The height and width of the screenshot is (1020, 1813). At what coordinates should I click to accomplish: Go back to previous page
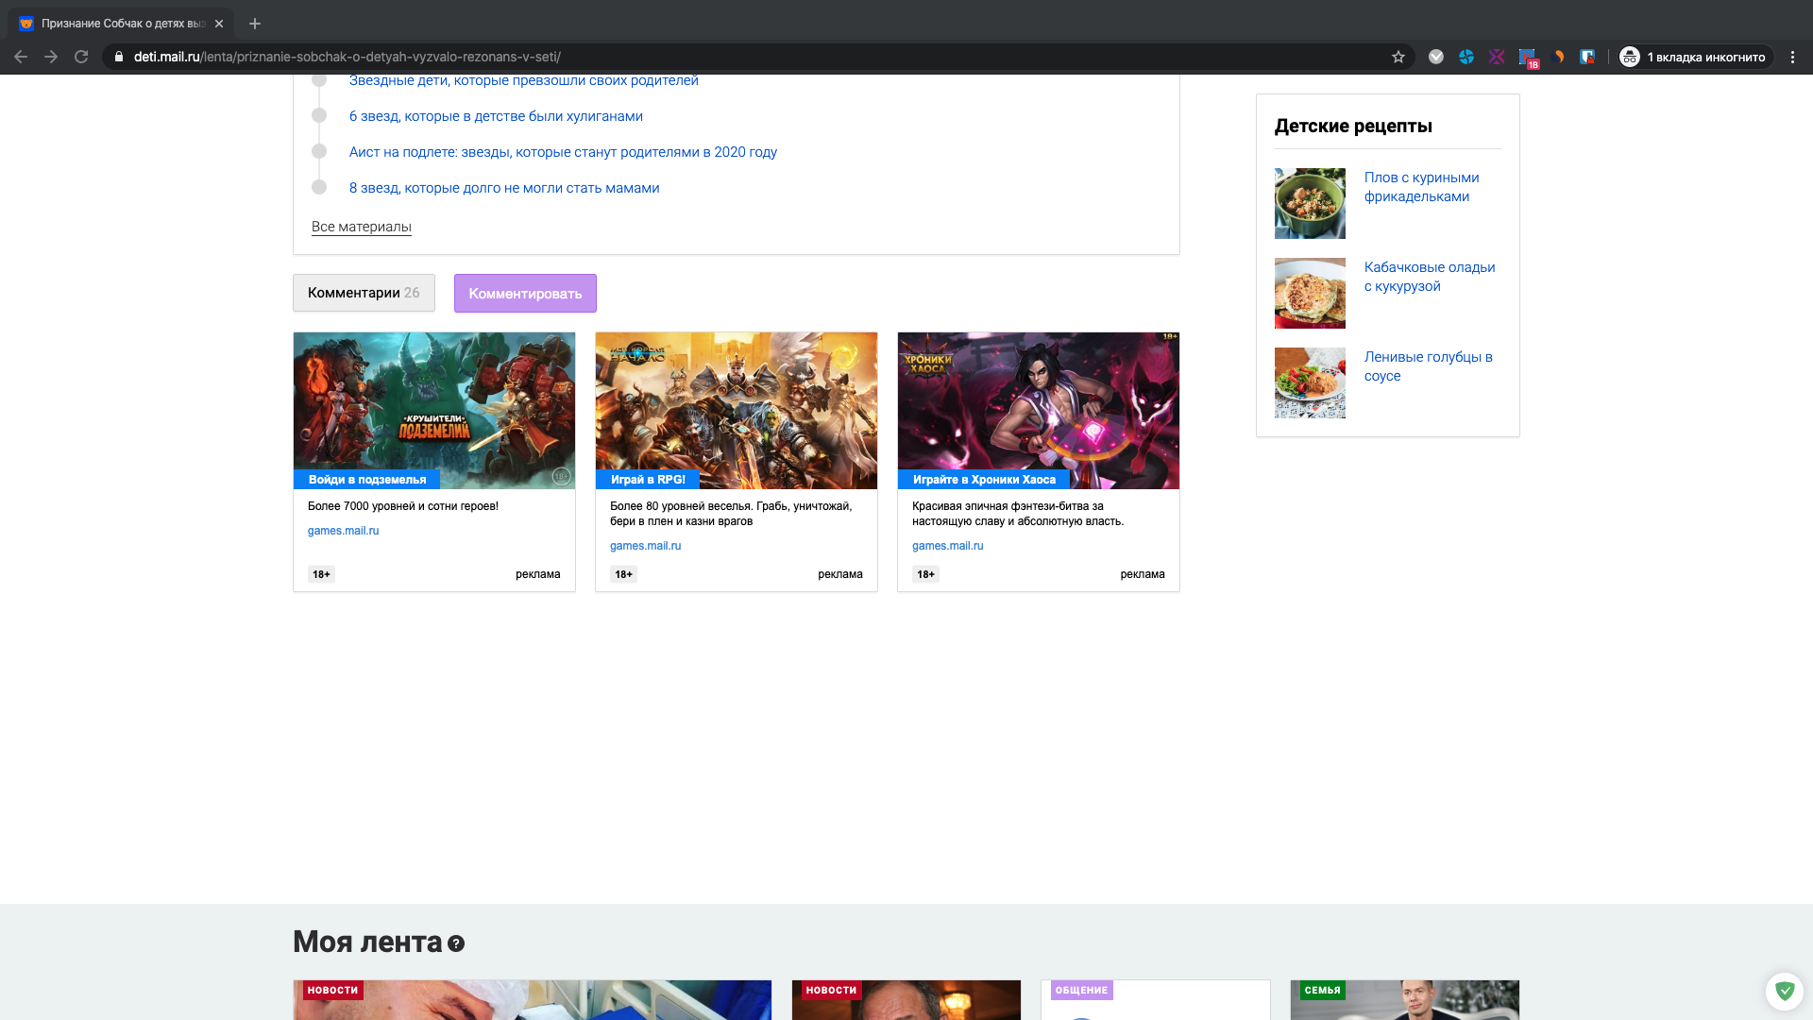tap(21, 57)
